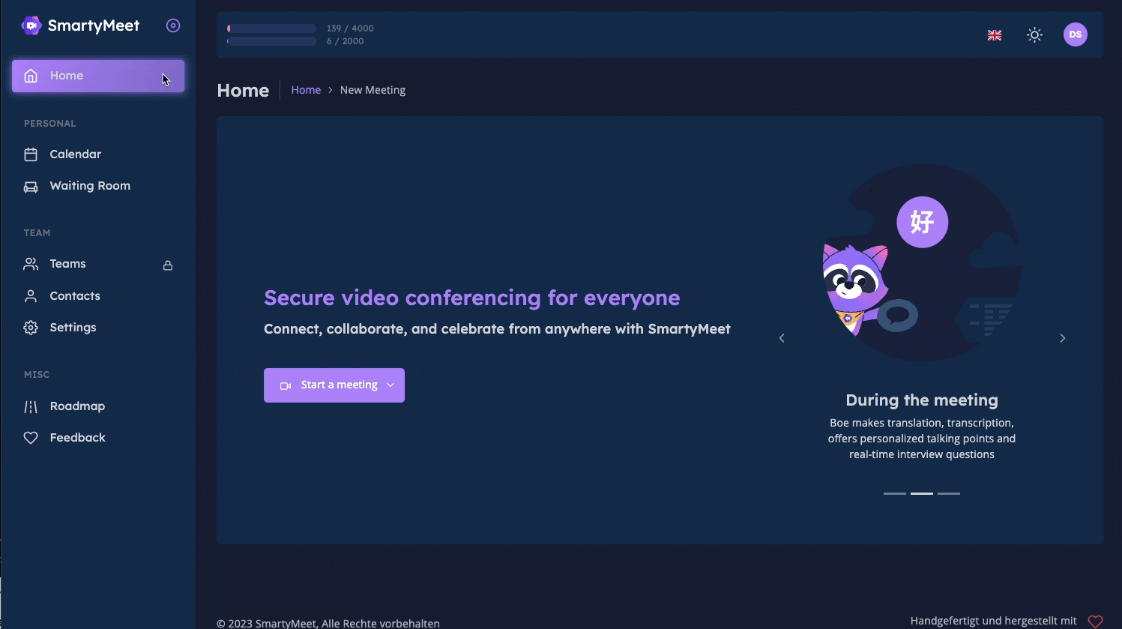The image size is (1122, 629).
Task: Click Feedback heart icon in sidebar
Action: click(31, 438)
